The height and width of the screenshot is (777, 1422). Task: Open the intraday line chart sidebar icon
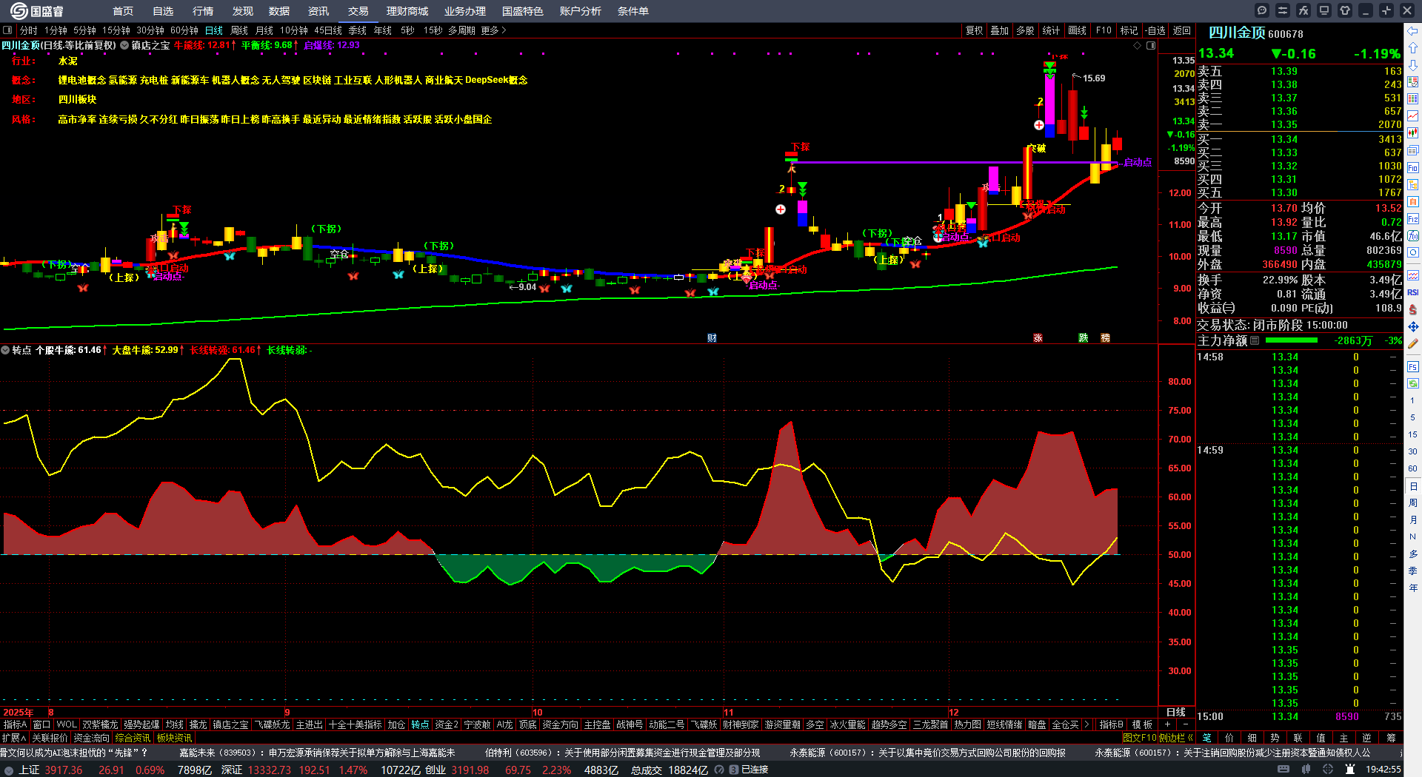[x=1413, y=116]
